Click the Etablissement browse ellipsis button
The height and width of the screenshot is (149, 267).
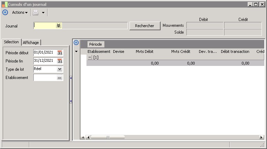pyautogui.click(x=60, y=78)
